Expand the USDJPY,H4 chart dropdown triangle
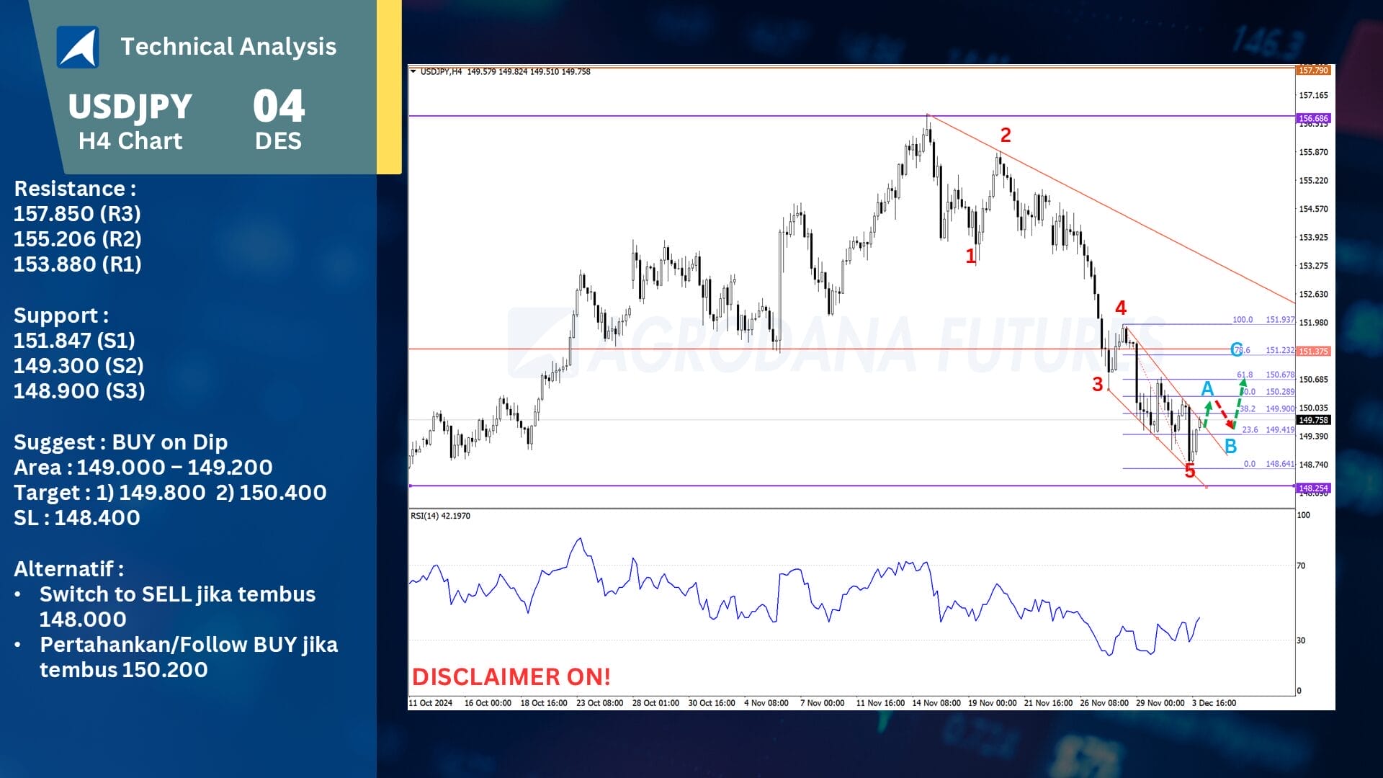Screen dimensions: 1383x778 pos(413,71)
